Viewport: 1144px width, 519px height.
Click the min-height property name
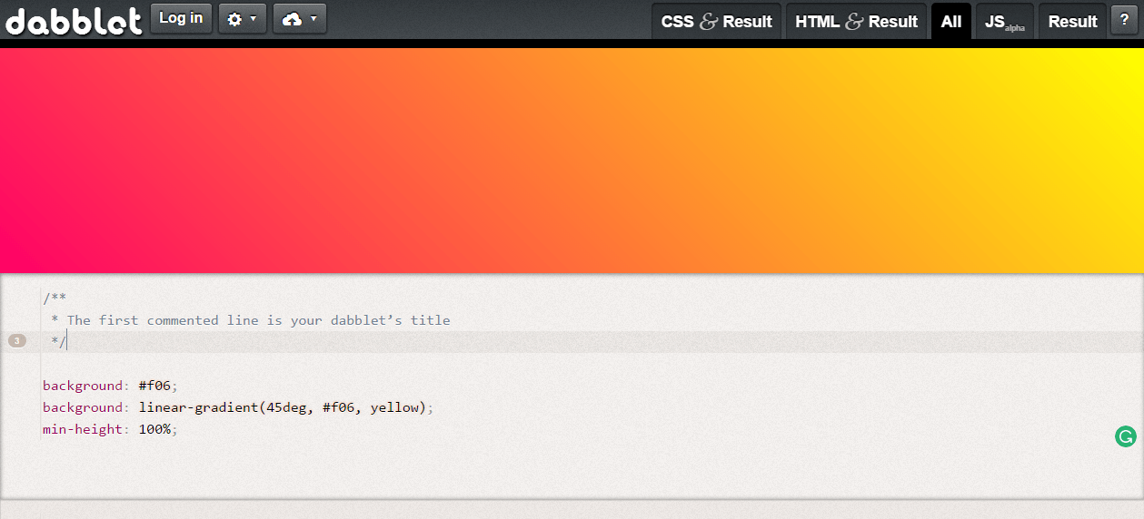click(82, 429)
